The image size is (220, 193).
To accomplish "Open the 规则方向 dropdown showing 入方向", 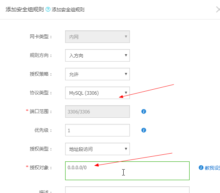I will point(98,55).
